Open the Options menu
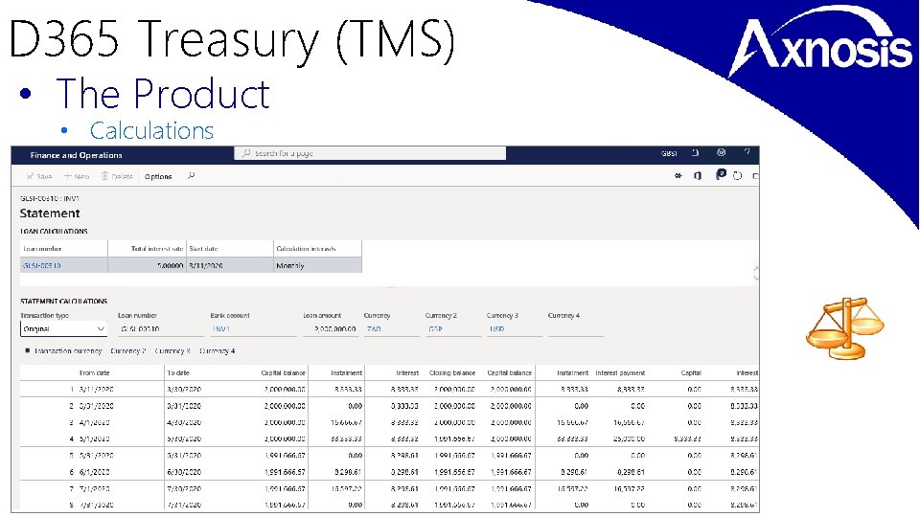The image size is (920, 517). click(x=158, y=176)
